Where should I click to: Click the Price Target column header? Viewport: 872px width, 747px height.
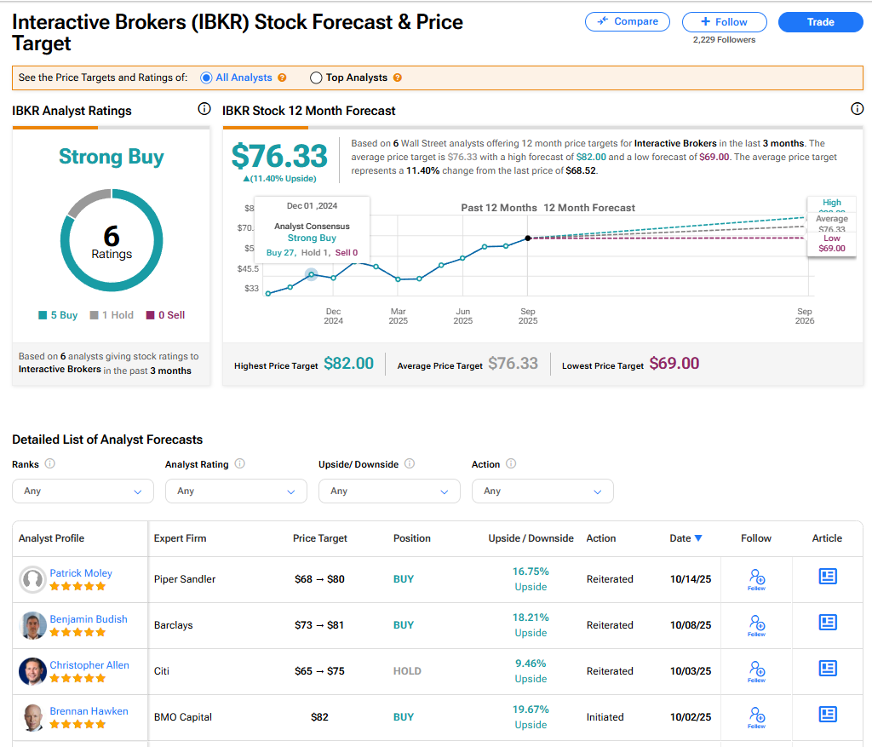click(x=320, y=538)
